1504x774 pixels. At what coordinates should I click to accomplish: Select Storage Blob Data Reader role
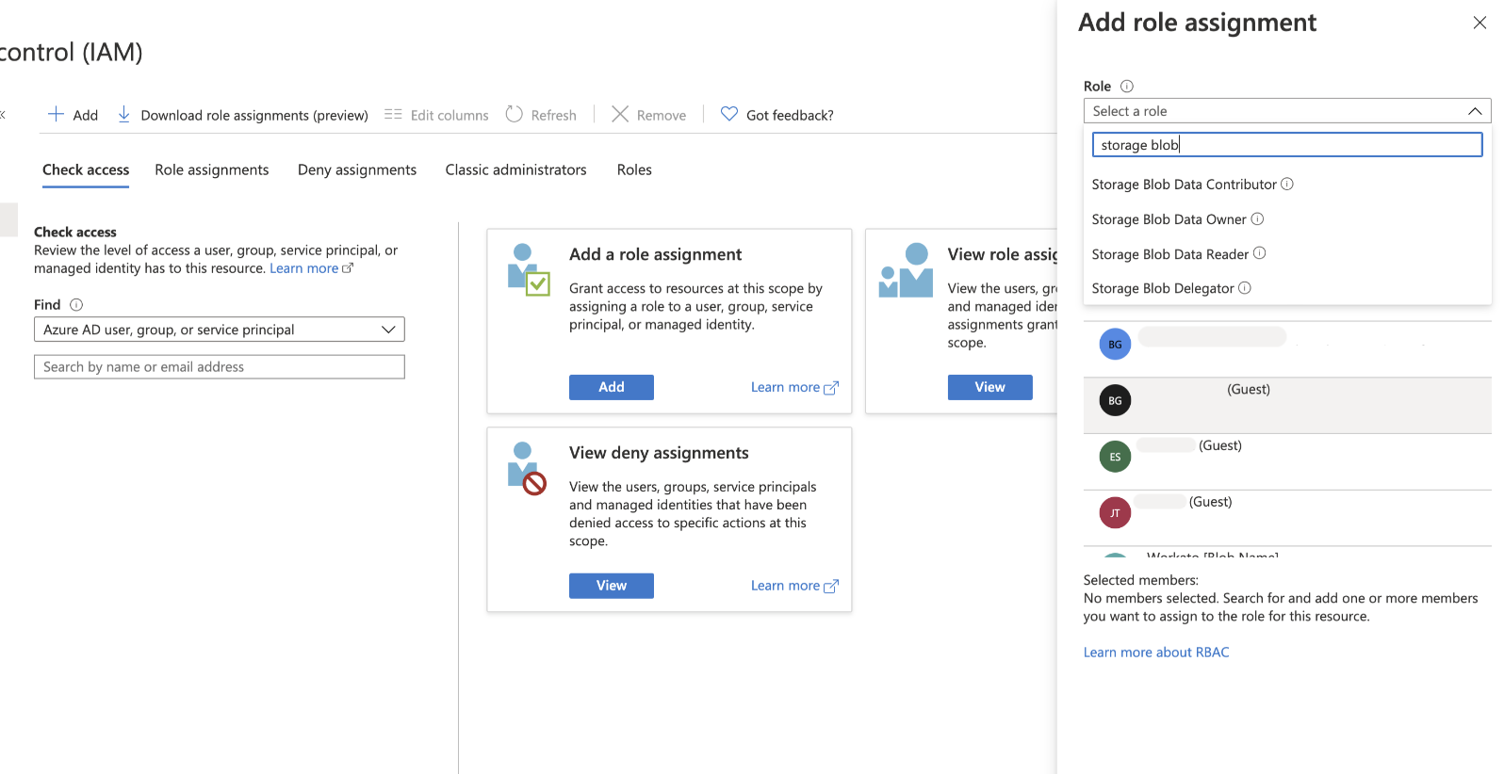(1169, 254)
